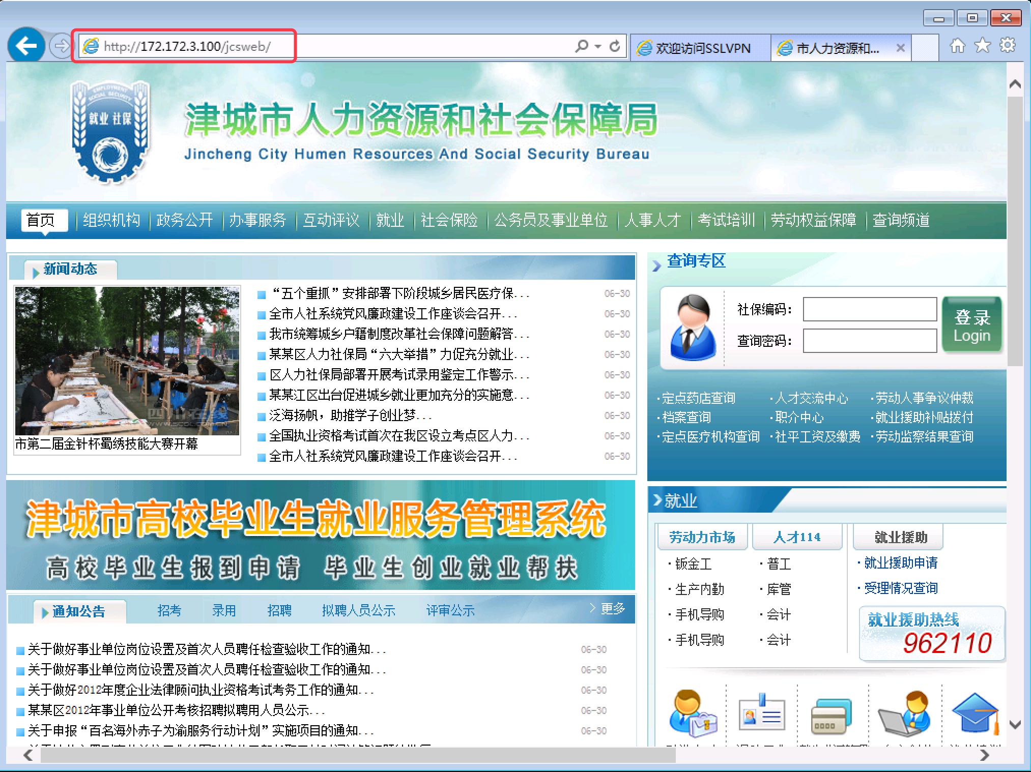Click the ID badge card icon
1031x772 pixels.
pos(762,714)
